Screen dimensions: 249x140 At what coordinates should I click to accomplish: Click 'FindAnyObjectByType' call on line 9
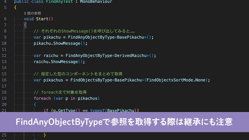coord(91,37)
